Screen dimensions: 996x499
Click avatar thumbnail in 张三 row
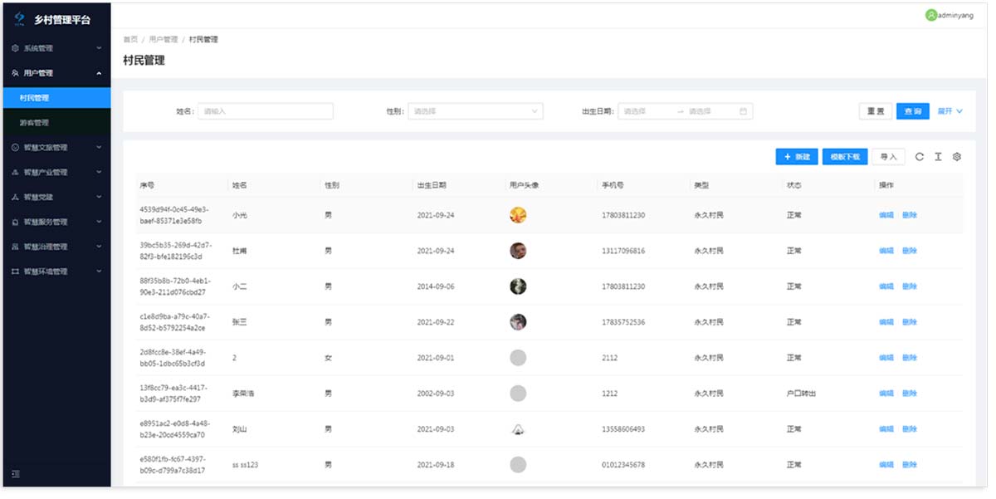(x=518, y=322)
